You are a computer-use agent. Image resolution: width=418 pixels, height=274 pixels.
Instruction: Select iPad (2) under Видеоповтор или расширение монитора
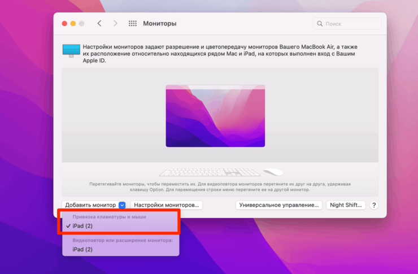(x=82, y=249)
